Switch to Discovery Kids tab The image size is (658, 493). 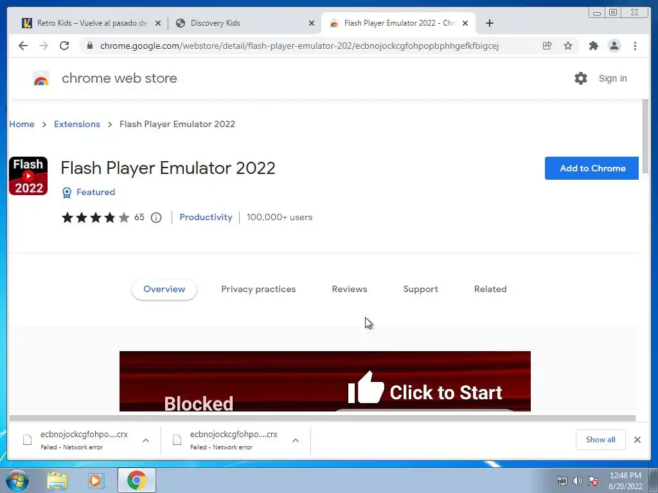[245, 23]
